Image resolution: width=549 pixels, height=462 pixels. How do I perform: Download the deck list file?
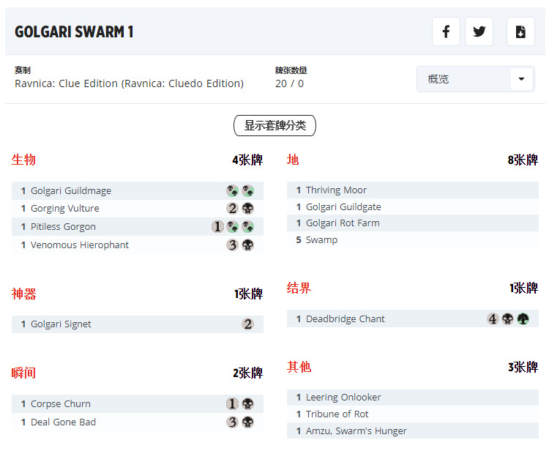click(x=520, y=31)
